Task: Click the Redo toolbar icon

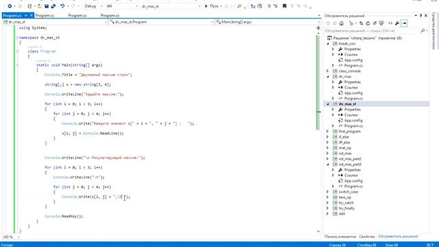Action: pos(73,6)
